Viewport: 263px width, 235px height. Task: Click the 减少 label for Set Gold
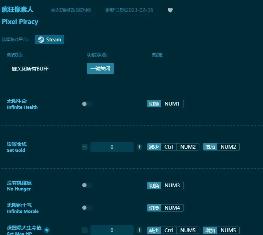tap(154, 147)
